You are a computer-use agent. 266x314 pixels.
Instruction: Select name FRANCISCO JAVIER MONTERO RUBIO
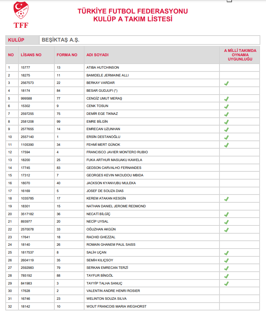tap(117, 152)
